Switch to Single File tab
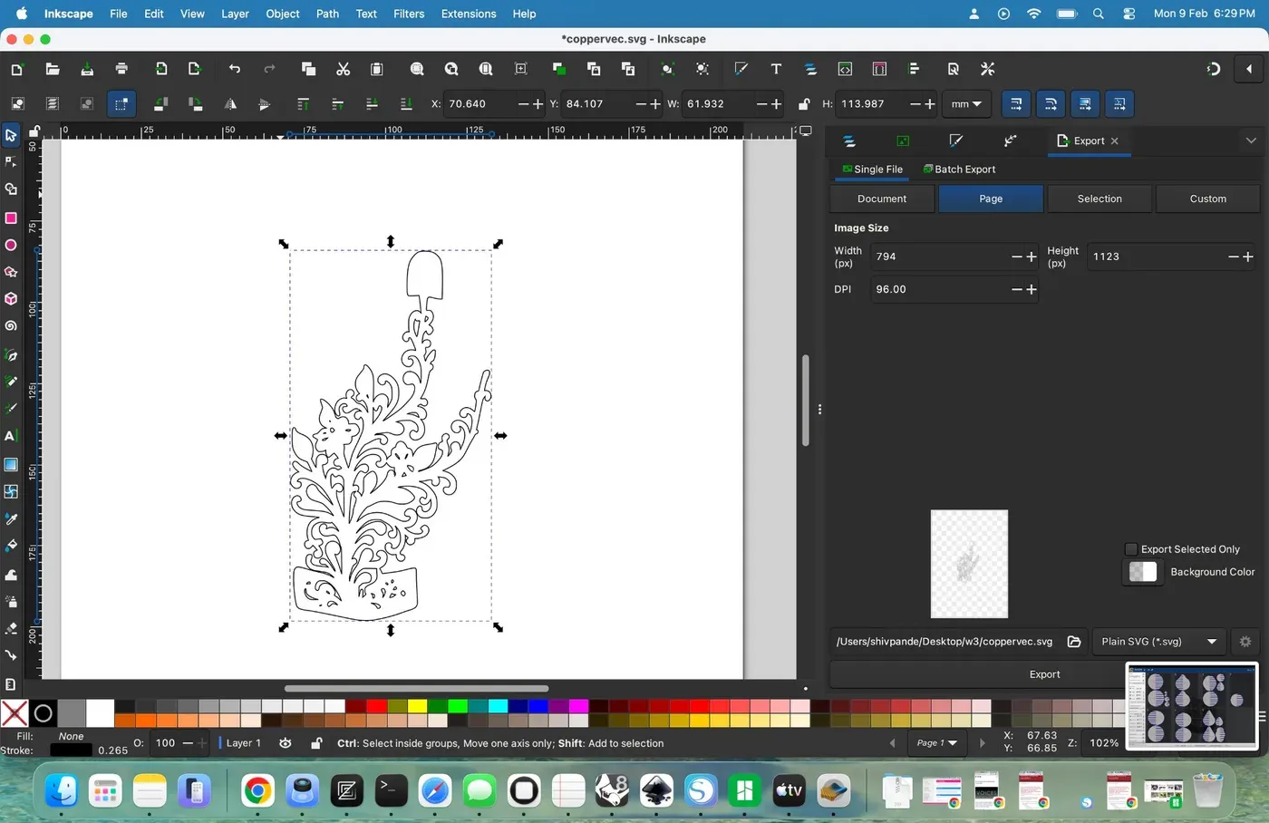Image resolution: width=1269 pixels, height=823 pixels. pyautogui.click(x=872, y=169)
